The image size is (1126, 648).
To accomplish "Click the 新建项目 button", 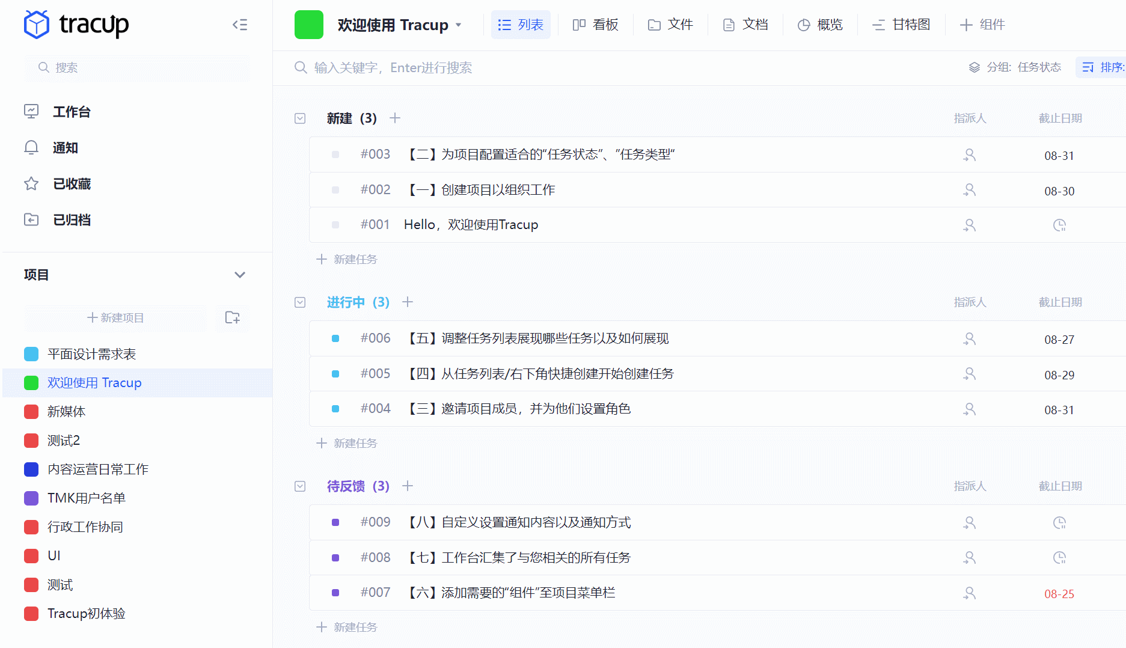I will (115, 317).
